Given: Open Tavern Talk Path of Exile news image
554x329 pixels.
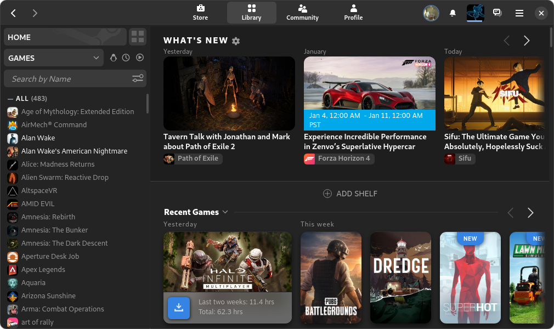Looking at the screenshot, I should click(229, 93).
